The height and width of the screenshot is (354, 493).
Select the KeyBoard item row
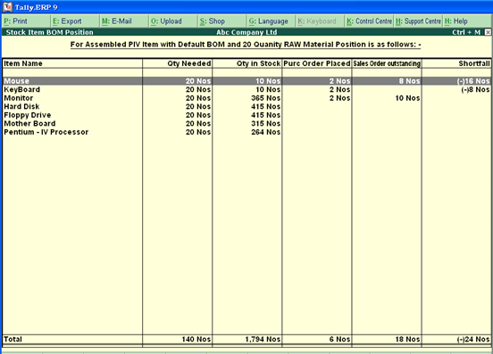tap(246, 89)
